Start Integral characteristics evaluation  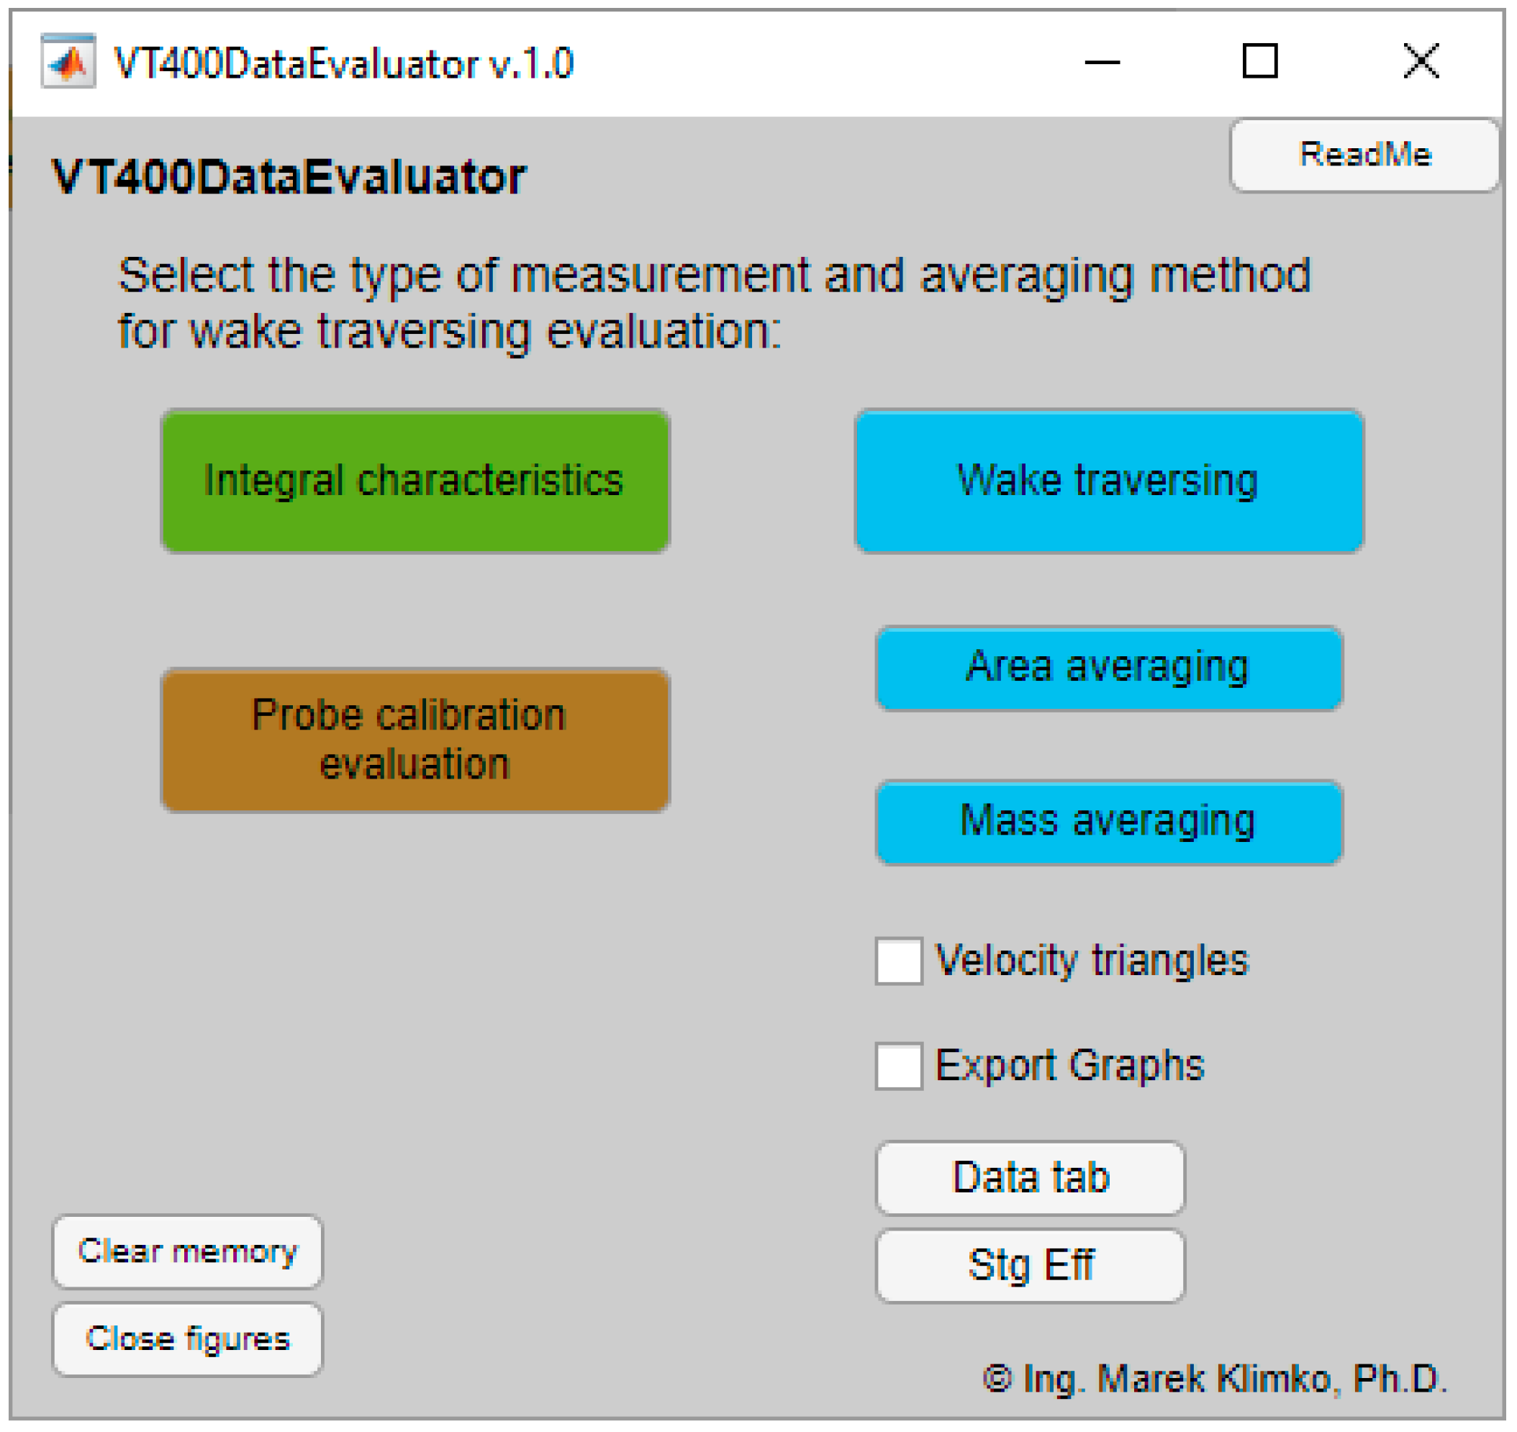415,481
